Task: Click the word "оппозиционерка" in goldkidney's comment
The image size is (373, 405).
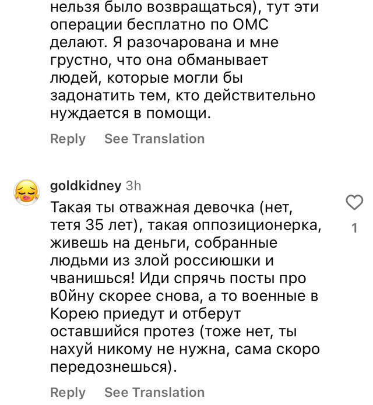Action: (257, 226)
